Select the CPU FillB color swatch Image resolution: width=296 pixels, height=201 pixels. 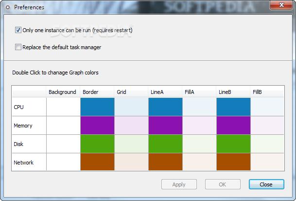(x=267, y=107)
